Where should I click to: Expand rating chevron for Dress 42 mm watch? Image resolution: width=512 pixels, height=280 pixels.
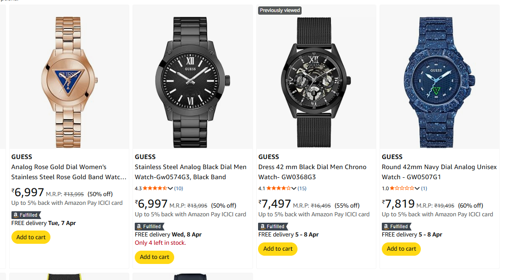click(294, 188)
